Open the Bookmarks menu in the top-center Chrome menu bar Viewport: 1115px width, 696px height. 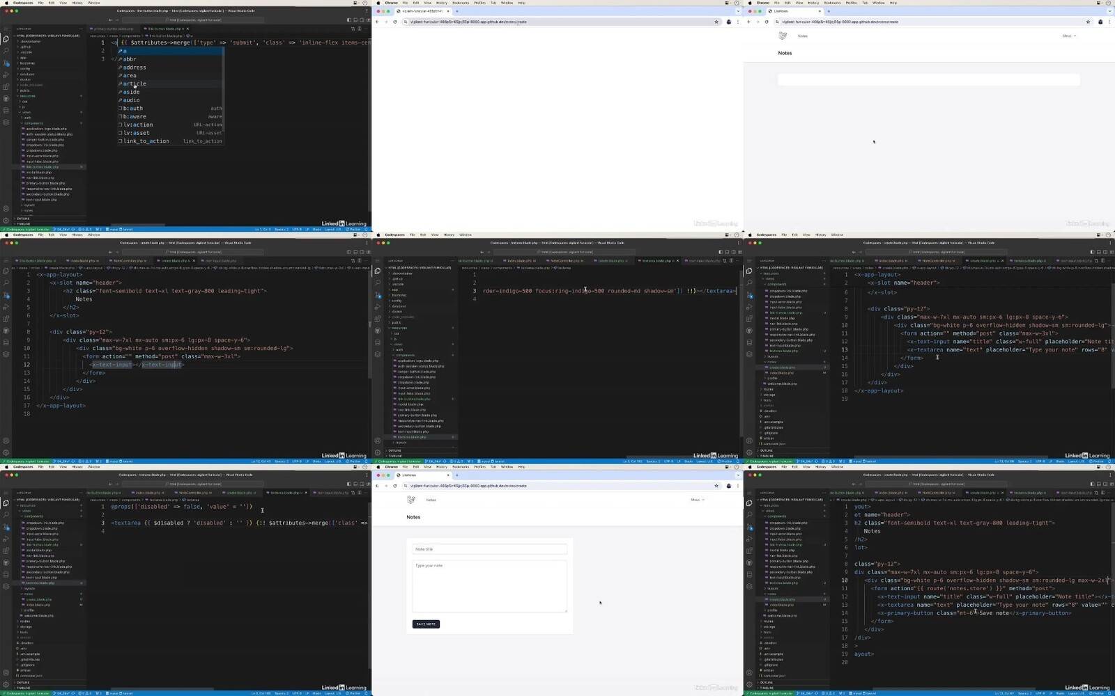[x=461, y=3]
